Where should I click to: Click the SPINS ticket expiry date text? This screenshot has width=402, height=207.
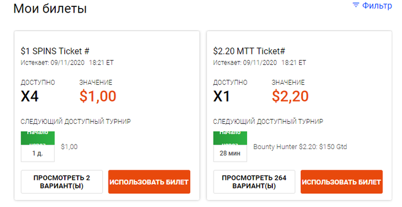67,63
